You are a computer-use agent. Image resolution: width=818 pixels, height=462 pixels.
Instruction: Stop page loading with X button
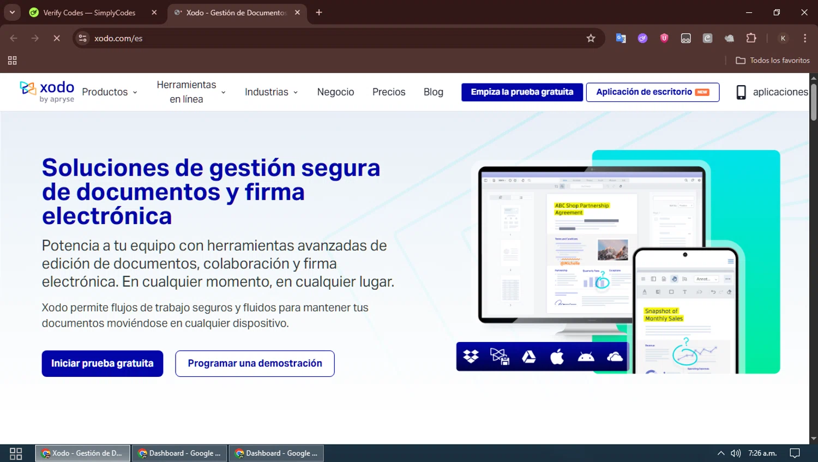(57, 38)
